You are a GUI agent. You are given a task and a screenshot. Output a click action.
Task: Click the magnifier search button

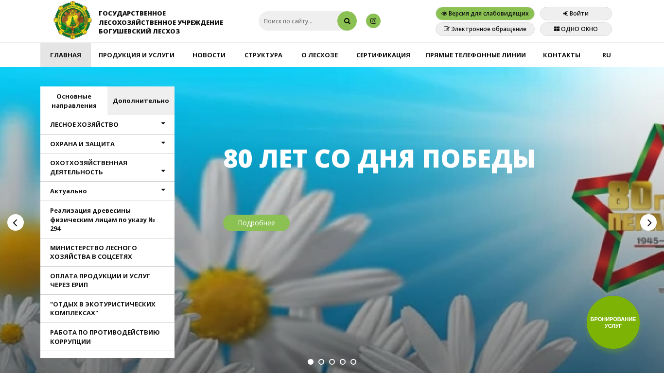coord(347,21)
